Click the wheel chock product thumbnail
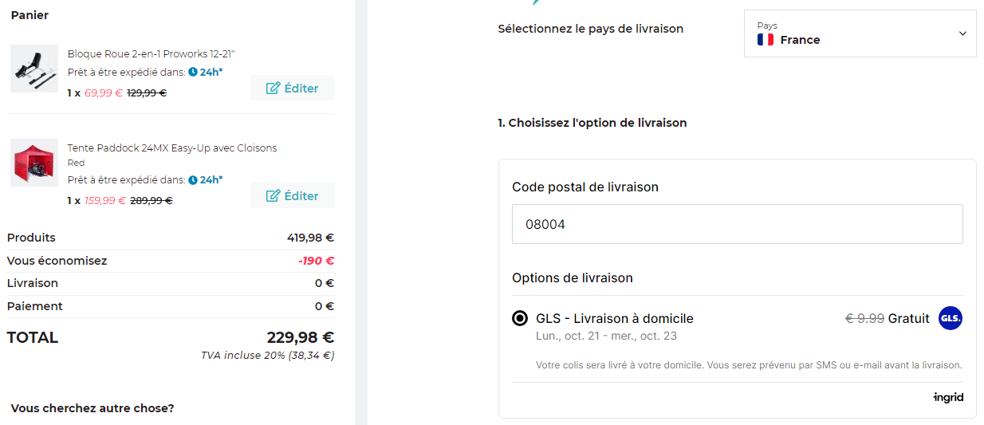984x425 pixels. (x=34, y=69)
